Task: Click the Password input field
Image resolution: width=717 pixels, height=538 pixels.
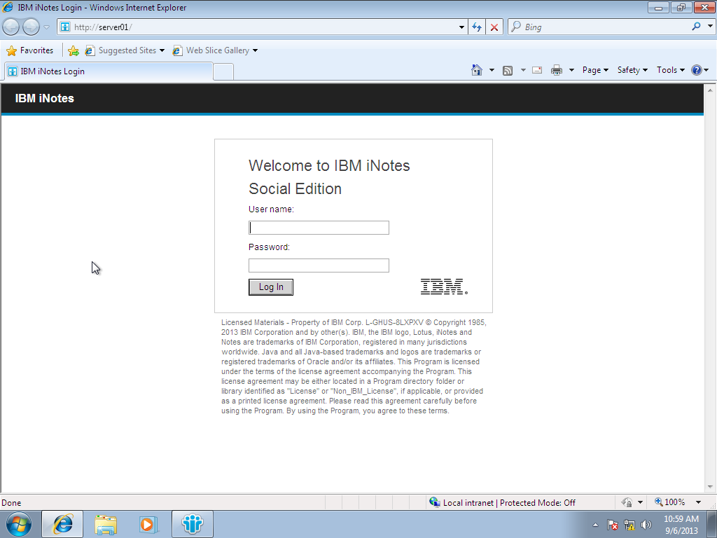Action: (x=319, y=265)
